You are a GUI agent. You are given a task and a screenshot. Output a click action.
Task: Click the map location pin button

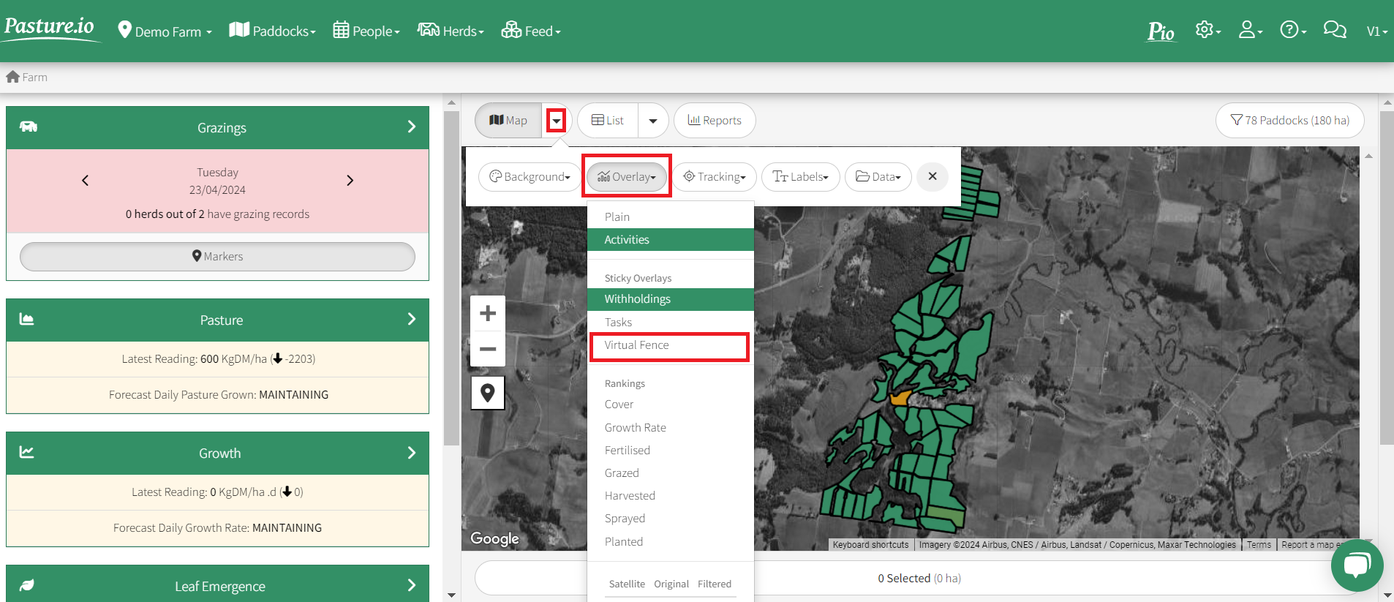[x=488, y=394]
